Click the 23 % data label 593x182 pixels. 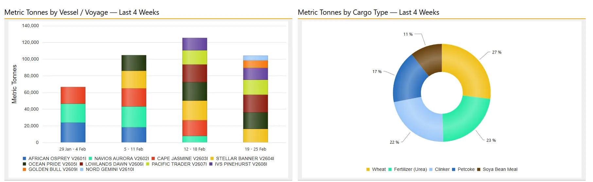tap(491, 140)
